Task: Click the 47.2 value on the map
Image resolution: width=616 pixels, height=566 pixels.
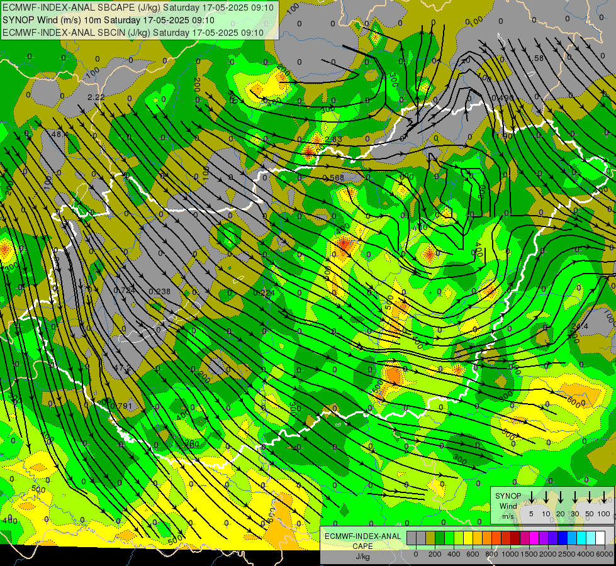Action: click(x=122, y=368)
